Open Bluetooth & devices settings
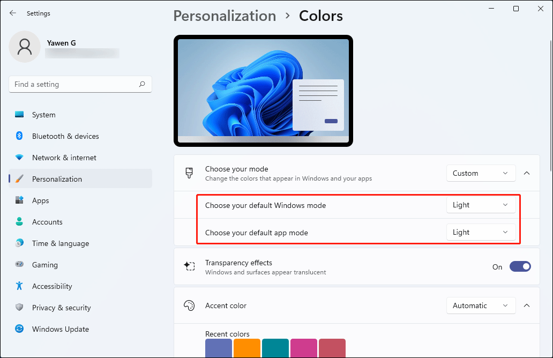The image size is (553, 358). tap(80, 136)
